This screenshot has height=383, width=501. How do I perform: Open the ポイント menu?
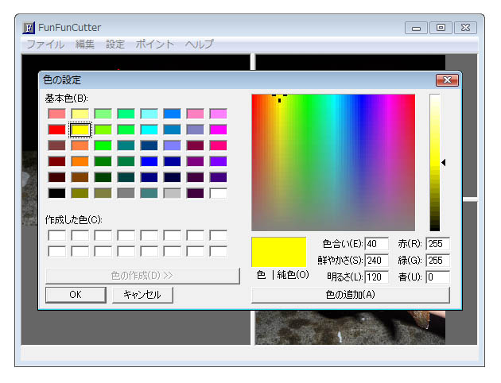point(154,44)
